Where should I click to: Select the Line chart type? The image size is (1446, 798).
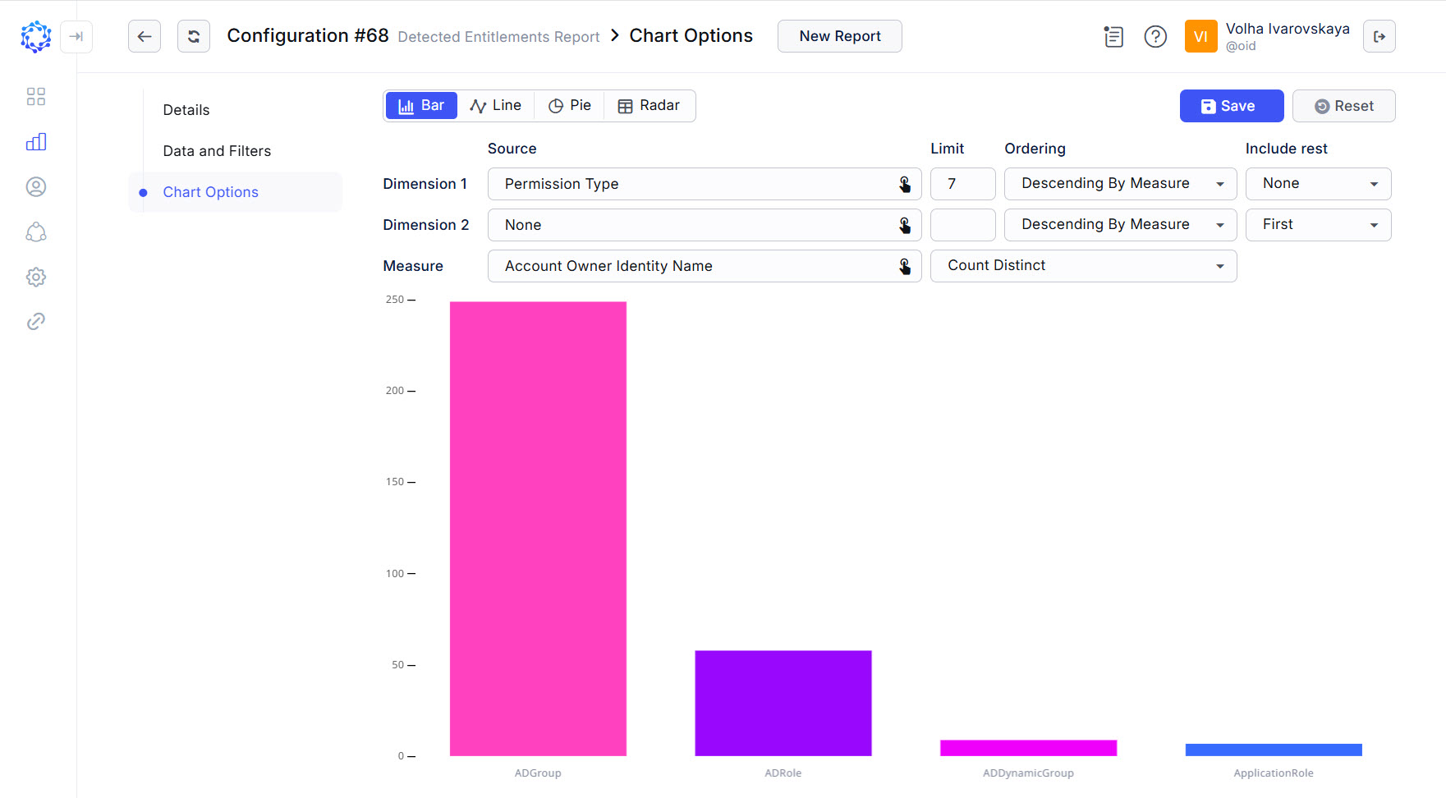click(496, 105)
